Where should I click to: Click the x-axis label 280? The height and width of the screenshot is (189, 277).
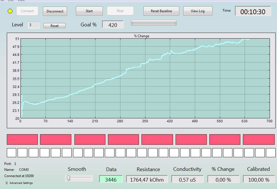point(120,121)
